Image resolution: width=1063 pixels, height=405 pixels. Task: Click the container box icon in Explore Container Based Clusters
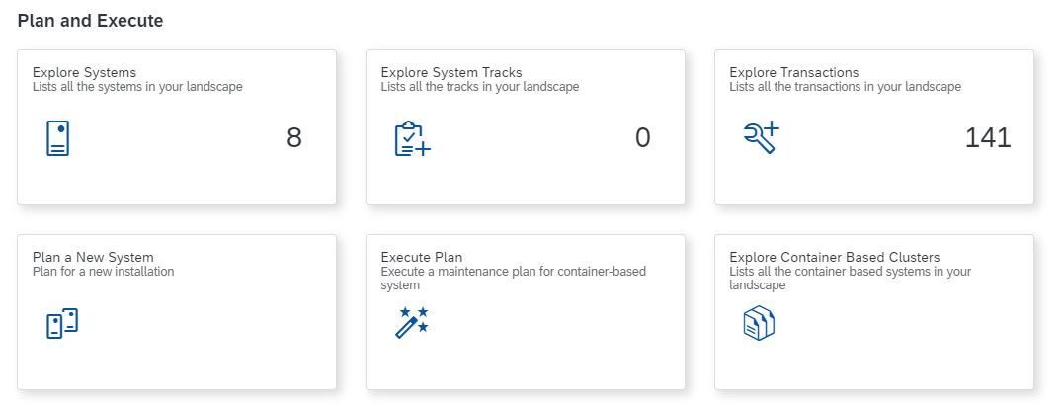[759, 323]
